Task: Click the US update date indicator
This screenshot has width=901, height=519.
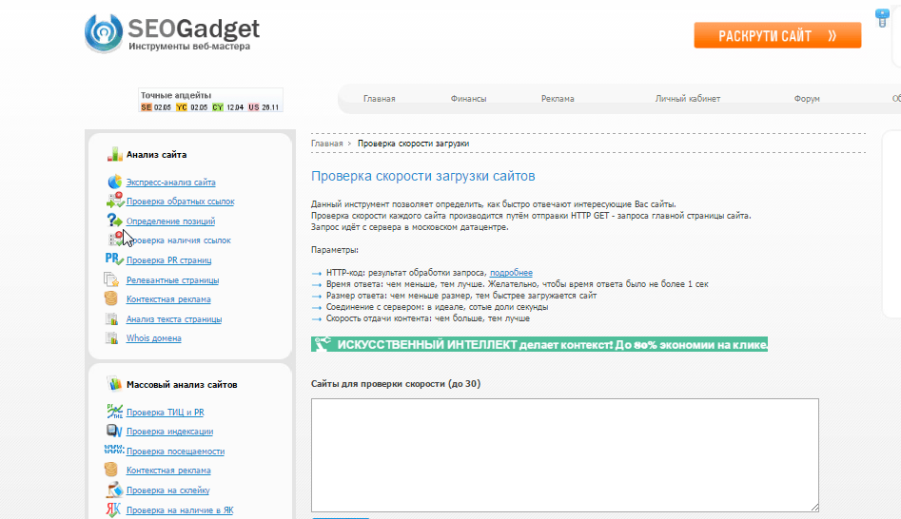Action: [x=264, y=107]
